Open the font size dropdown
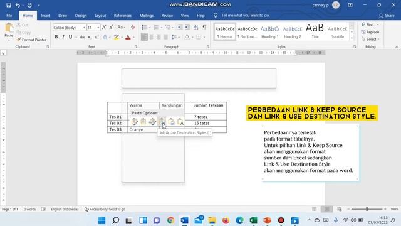The image size is (401, 226). 98,28
